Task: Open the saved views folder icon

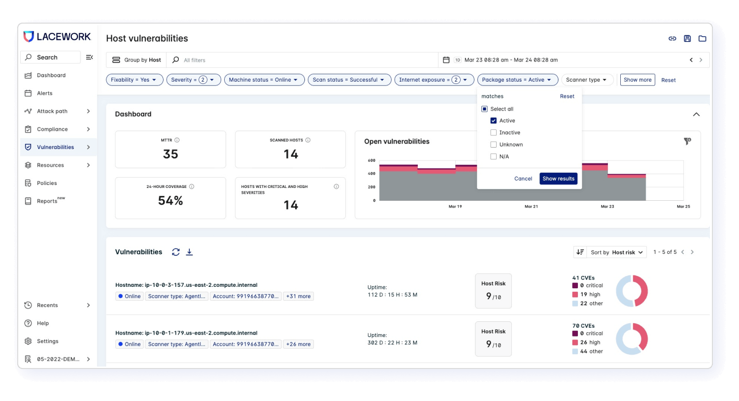Action: click(703, 38)
